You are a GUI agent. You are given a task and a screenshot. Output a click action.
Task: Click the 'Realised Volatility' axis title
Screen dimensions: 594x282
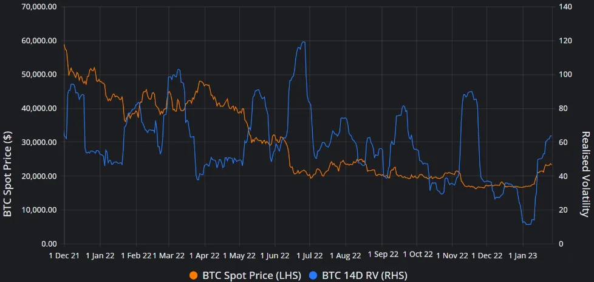click(585, 174)
